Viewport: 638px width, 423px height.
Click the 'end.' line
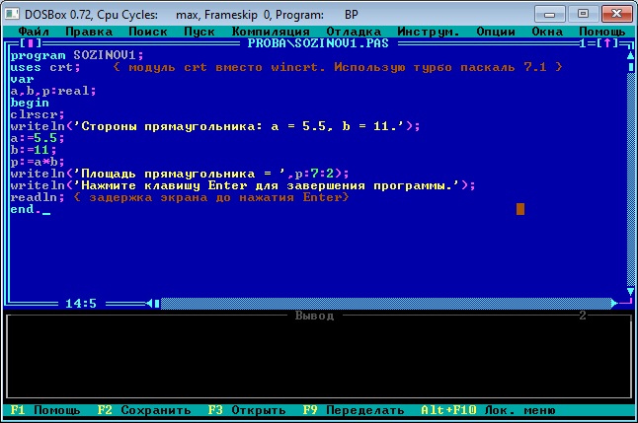[26, 209]
